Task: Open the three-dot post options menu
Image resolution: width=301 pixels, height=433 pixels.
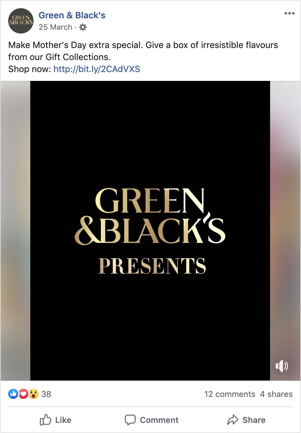Action: click(x=289, y=13)
